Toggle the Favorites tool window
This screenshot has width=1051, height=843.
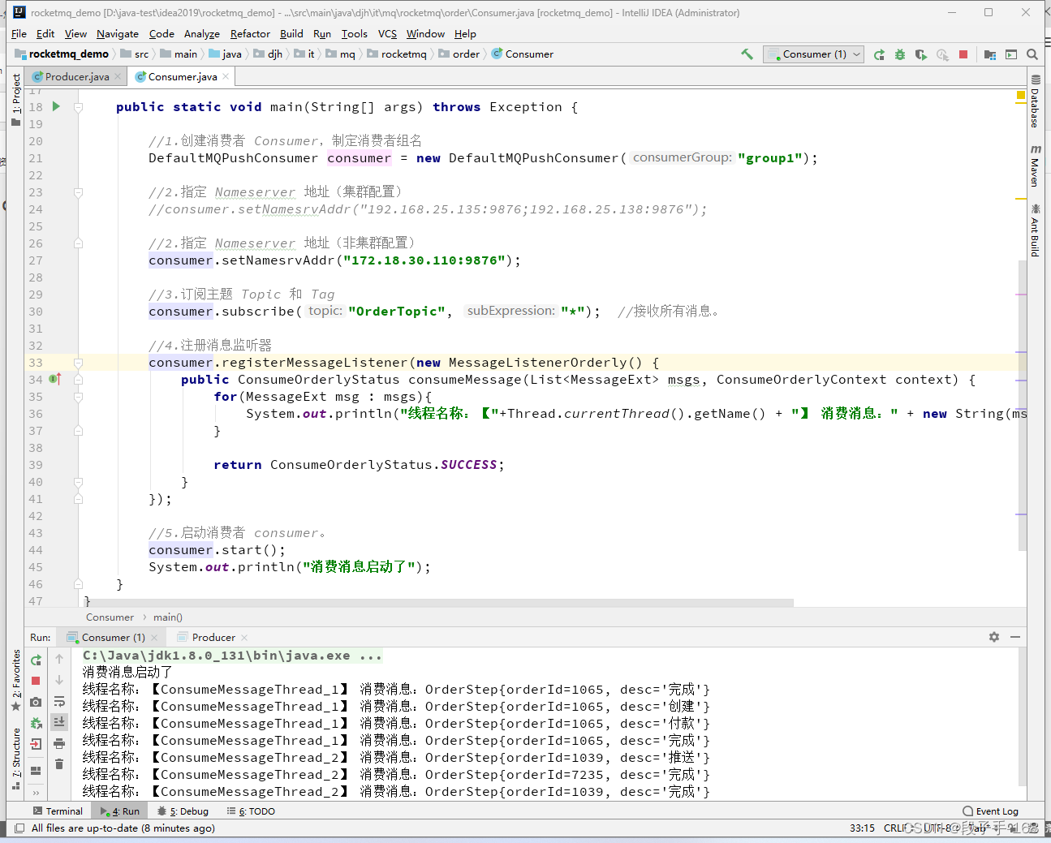[x=16, y=681]
